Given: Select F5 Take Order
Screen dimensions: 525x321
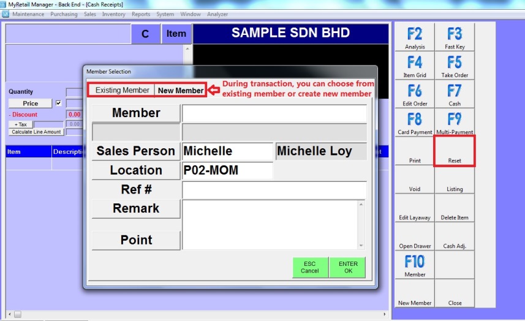Looking at the screenshot, I should 455,66.
